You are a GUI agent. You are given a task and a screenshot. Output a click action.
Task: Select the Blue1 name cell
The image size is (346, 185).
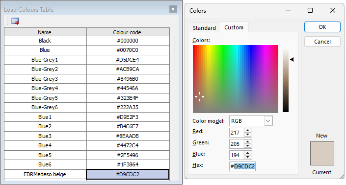click(x=45, y=117)
